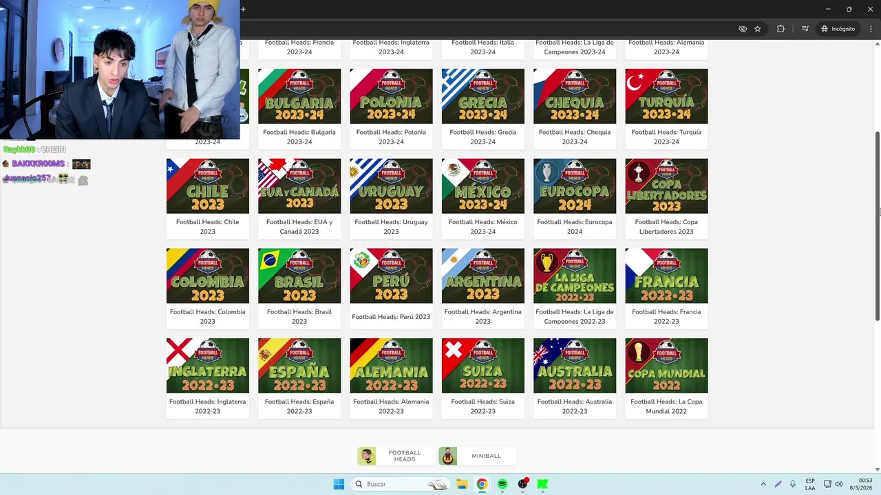This screenshot has width=881, height=495.
Task: Open the green Kick app in taskbar
Action: 543,484
